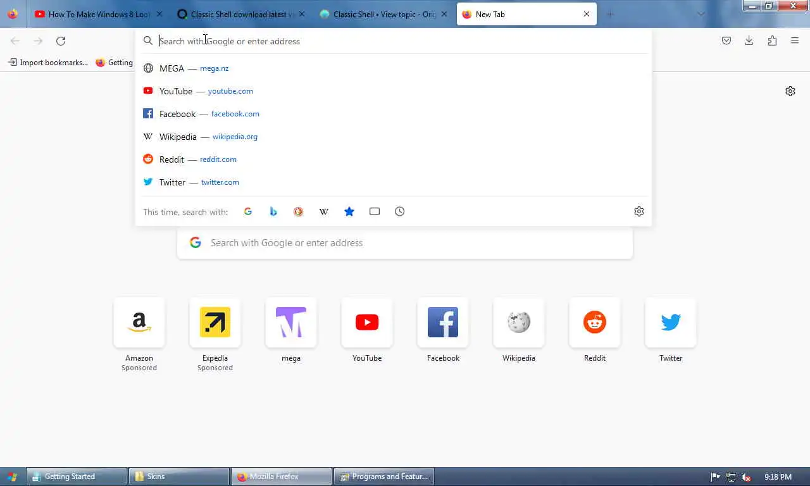This screenshot has width=810, height=486.
Task: Open search settings gear in dropdown
Action: click(x=639, y=211)
